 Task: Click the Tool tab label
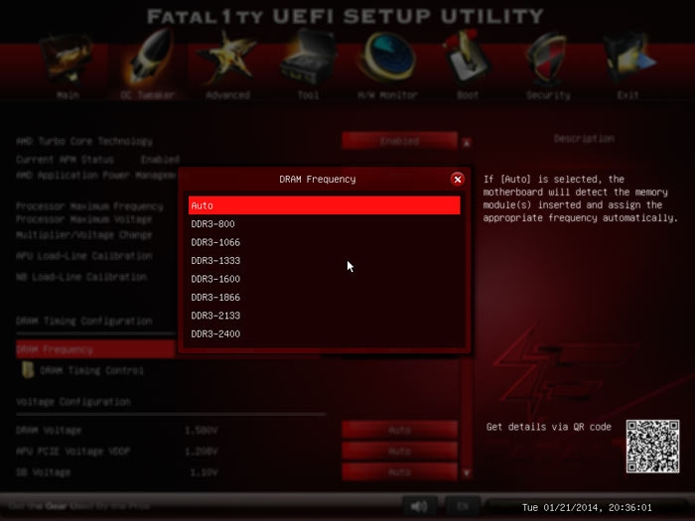pos(308,95)
